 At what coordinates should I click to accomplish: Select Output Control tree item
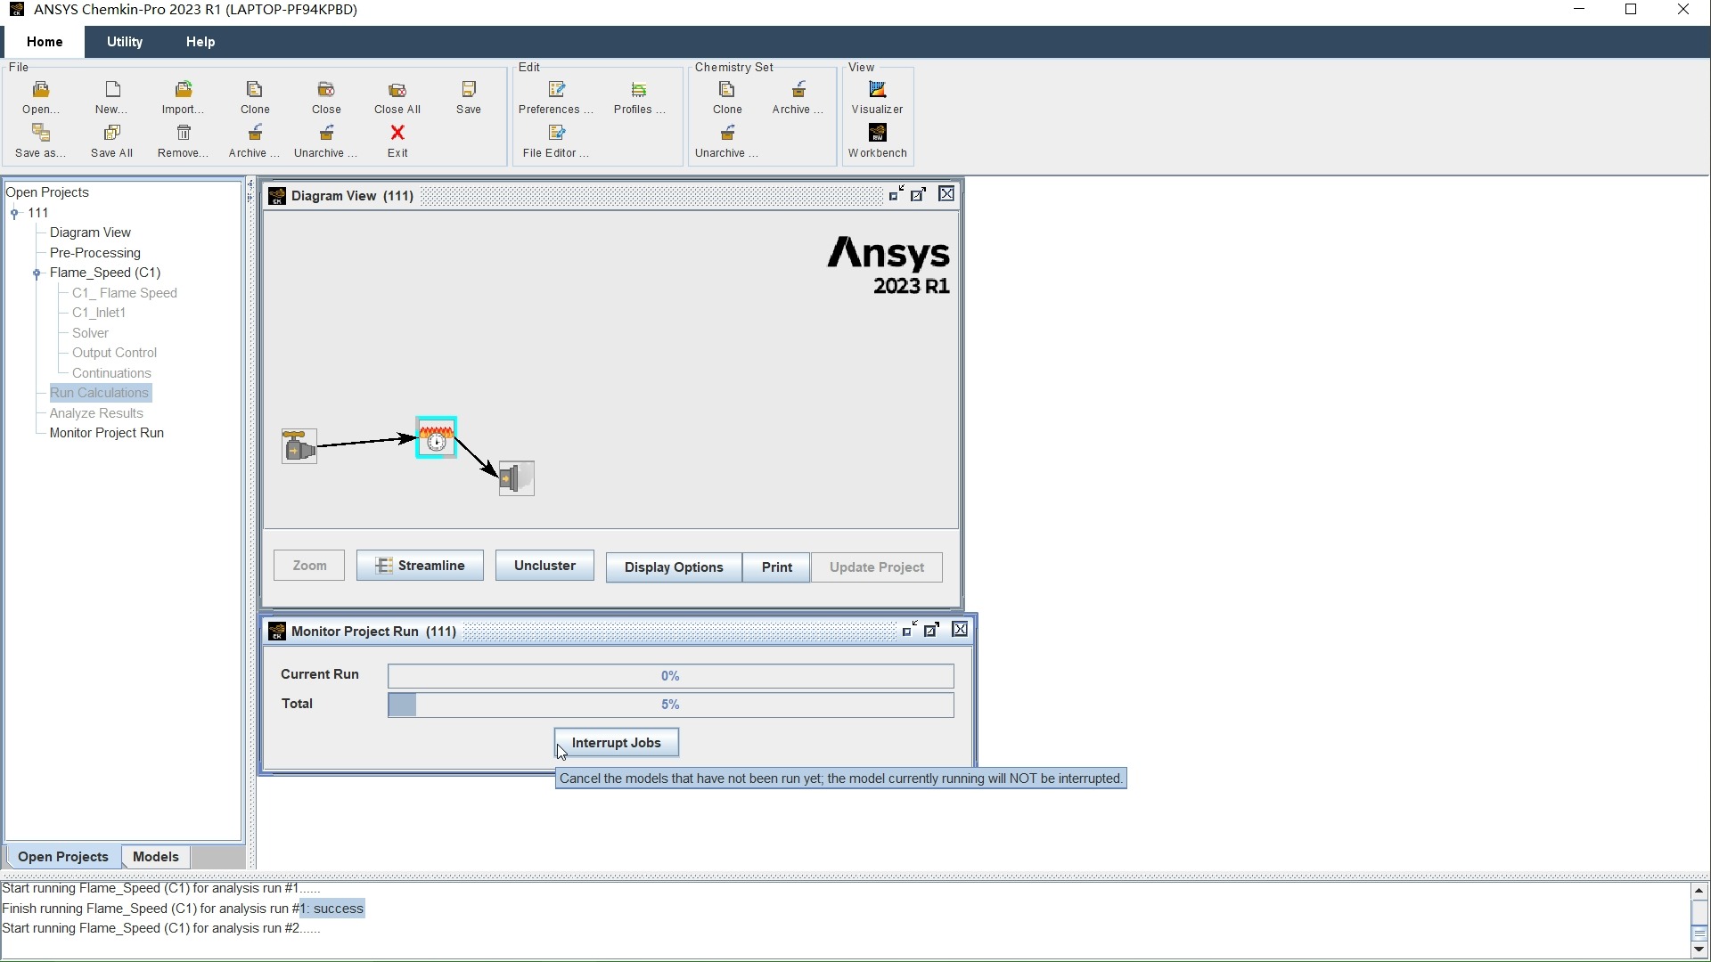click(114, 353)
